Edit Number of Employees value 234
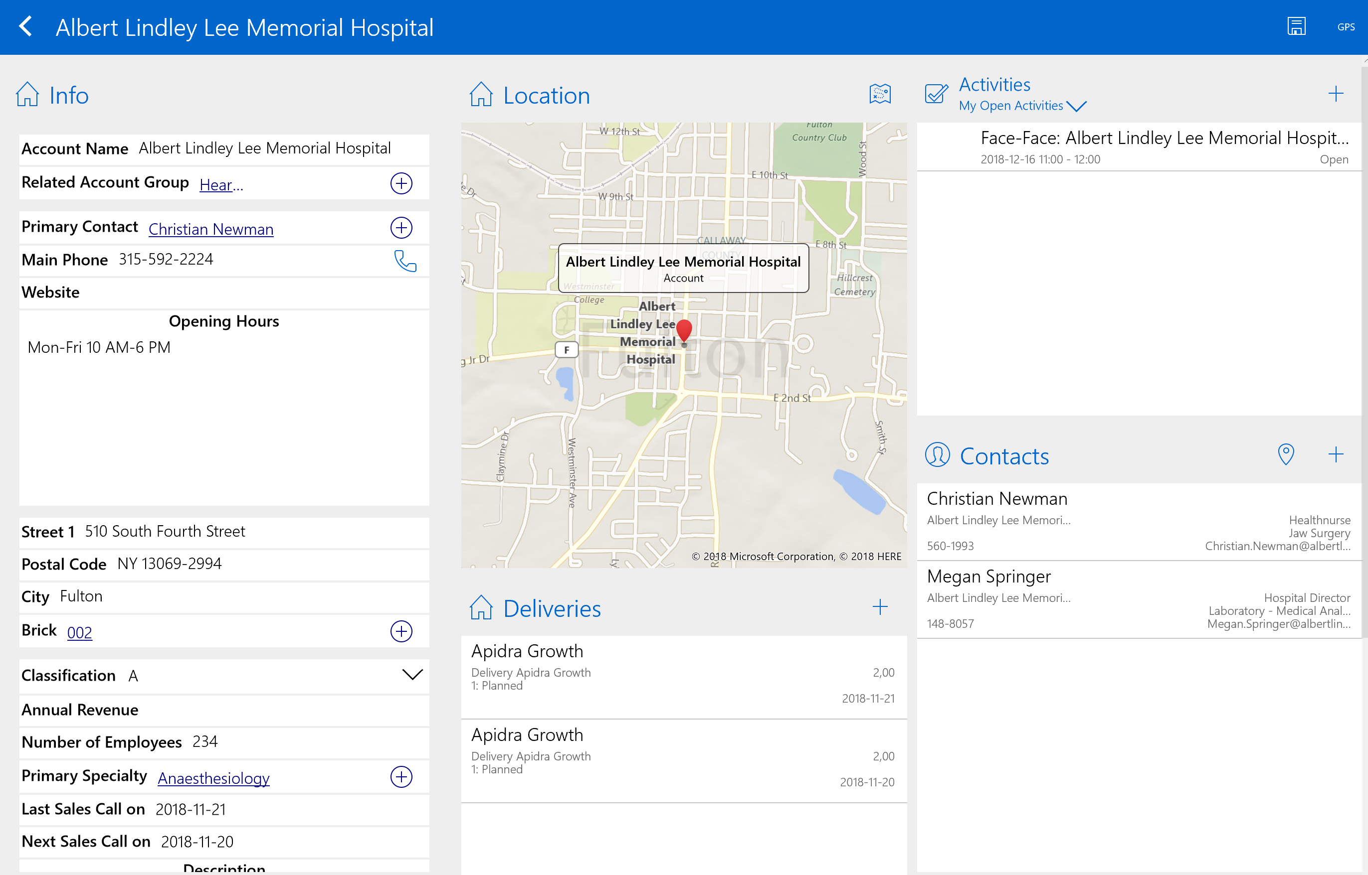1368x875 pixels. pyautogui.click(x=204, y=741)
